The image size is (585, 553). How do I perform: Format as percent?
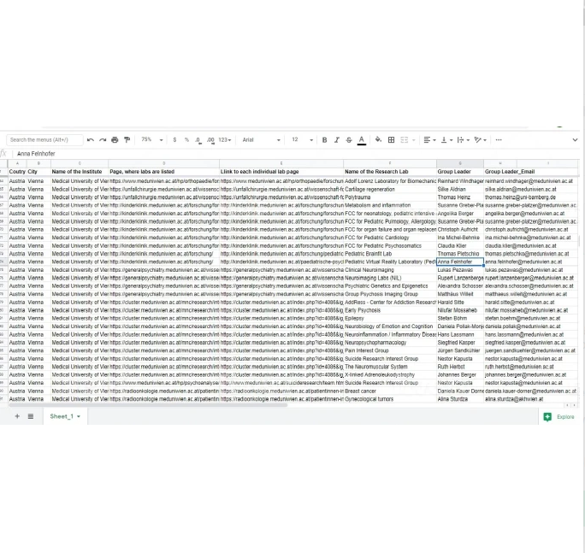186,140
